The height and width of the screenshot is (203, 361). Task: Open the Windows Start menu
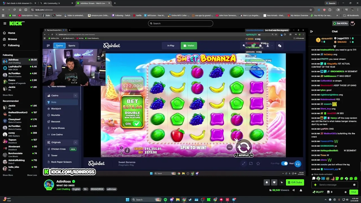point(127,200)
